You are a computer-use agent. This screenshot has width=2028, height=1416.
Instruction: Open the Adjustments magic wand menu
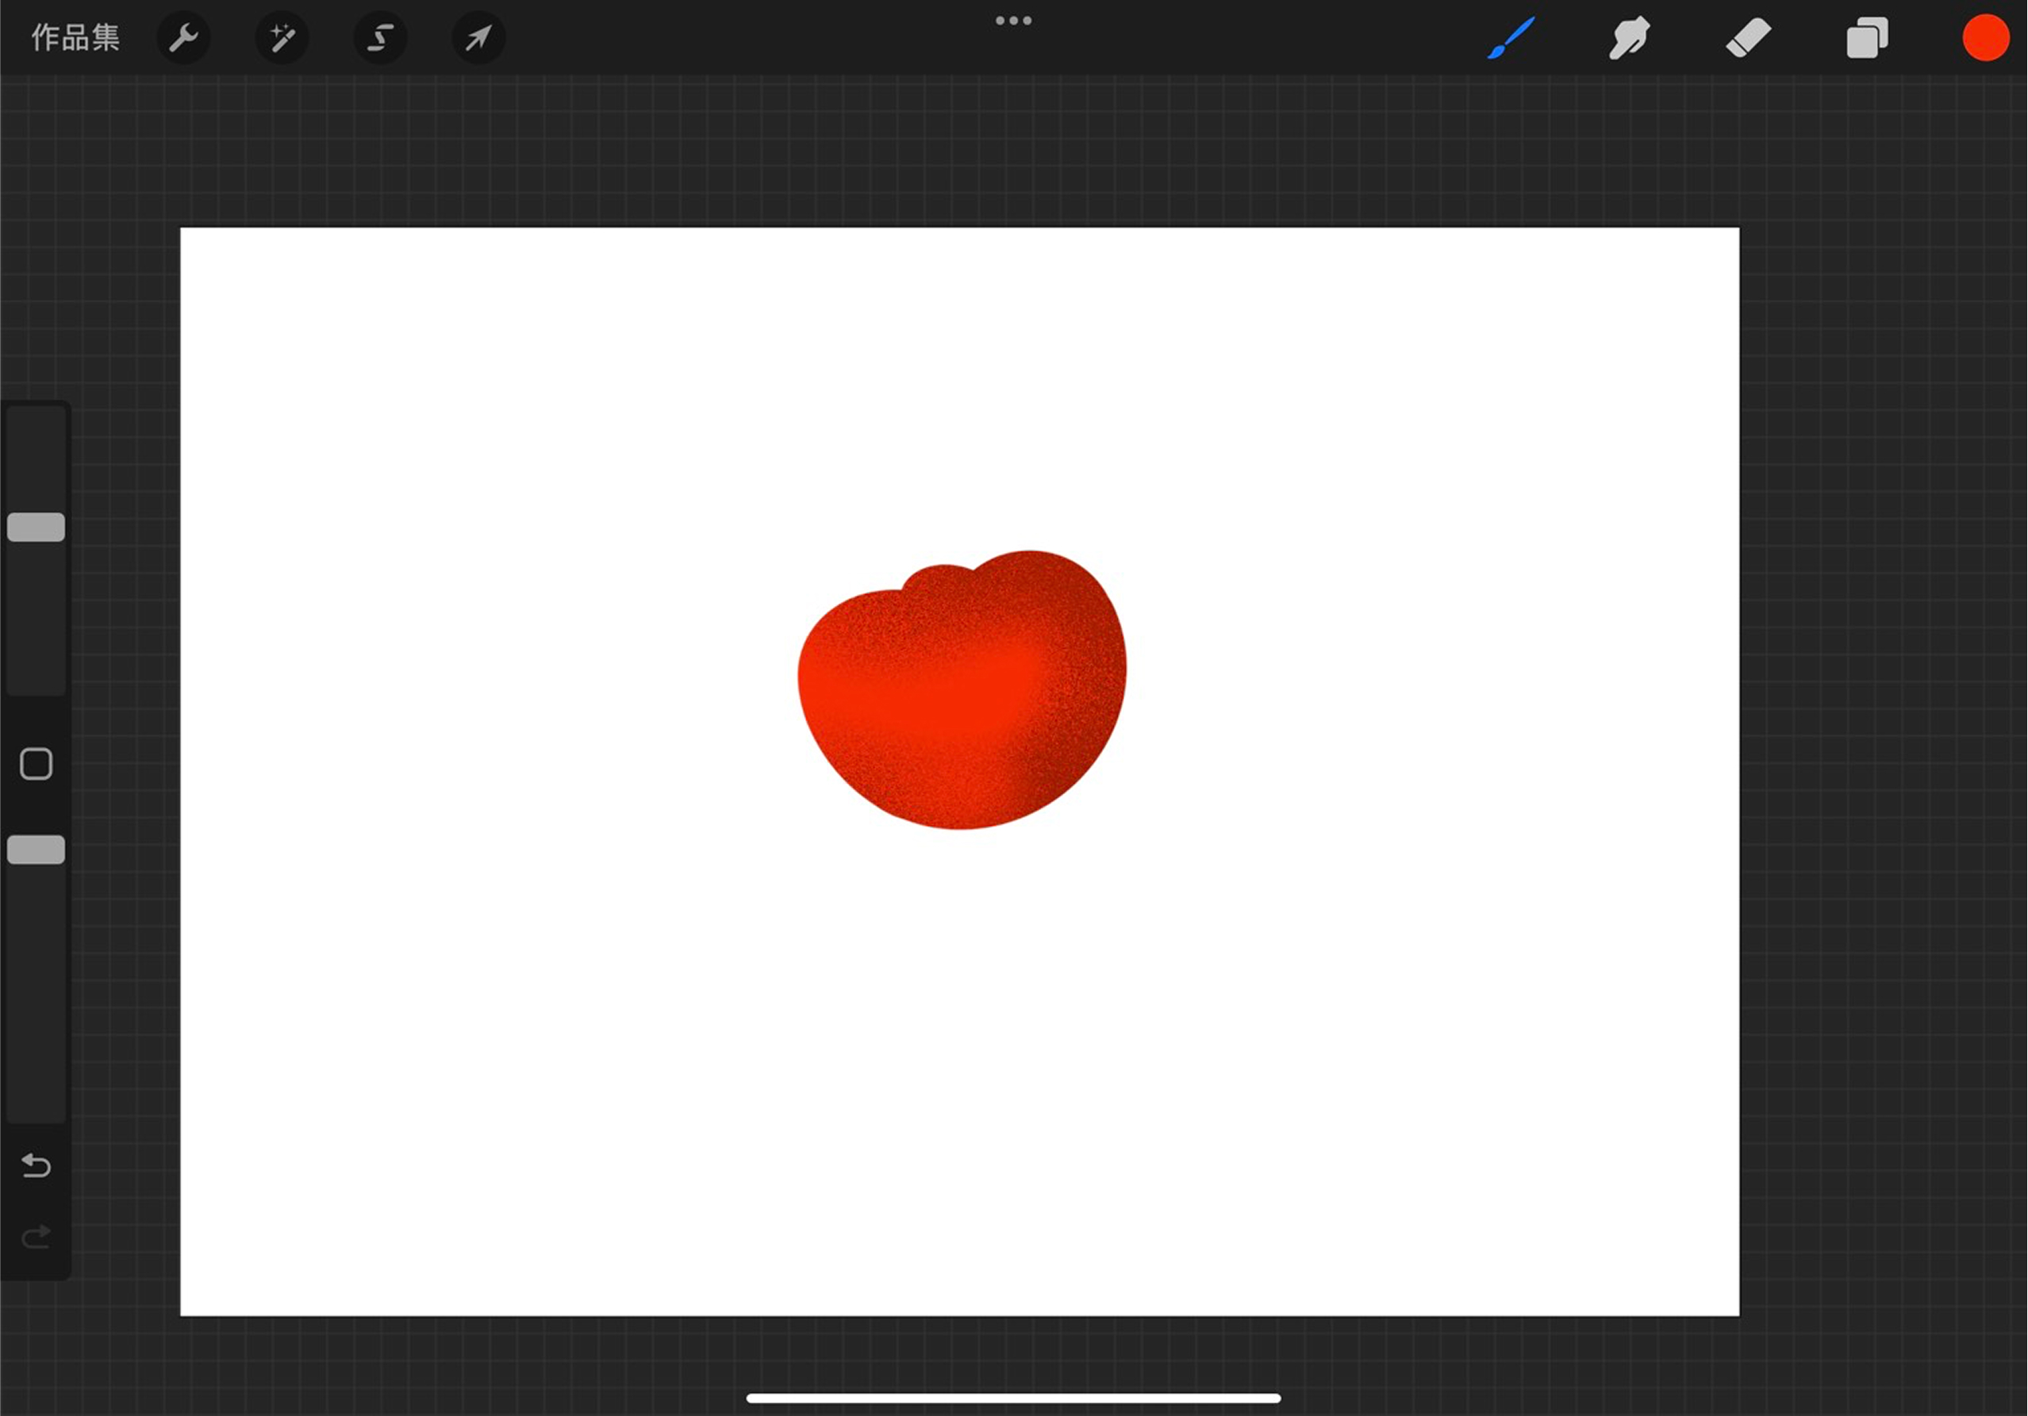tap(282, 38)
